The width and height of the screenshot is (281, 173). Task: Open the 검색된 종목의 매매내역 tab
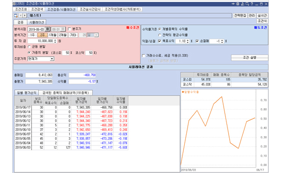click(66, 93)
